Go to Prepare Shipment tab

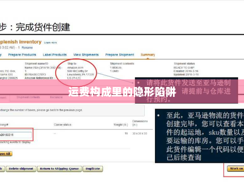(120, 55)
